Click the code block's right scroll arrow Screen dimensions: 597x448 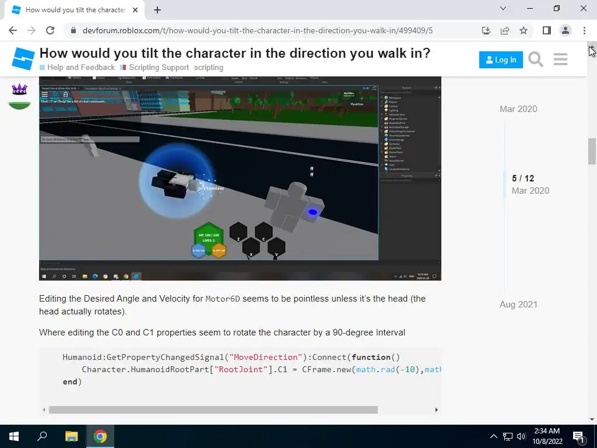click(436, 410)
